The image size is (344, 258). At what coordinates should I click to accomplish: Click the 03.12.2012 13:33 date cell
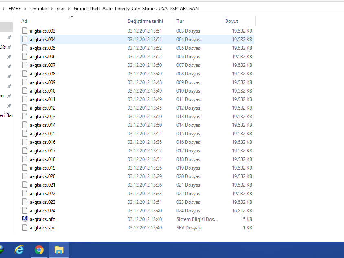pos(145,194)
